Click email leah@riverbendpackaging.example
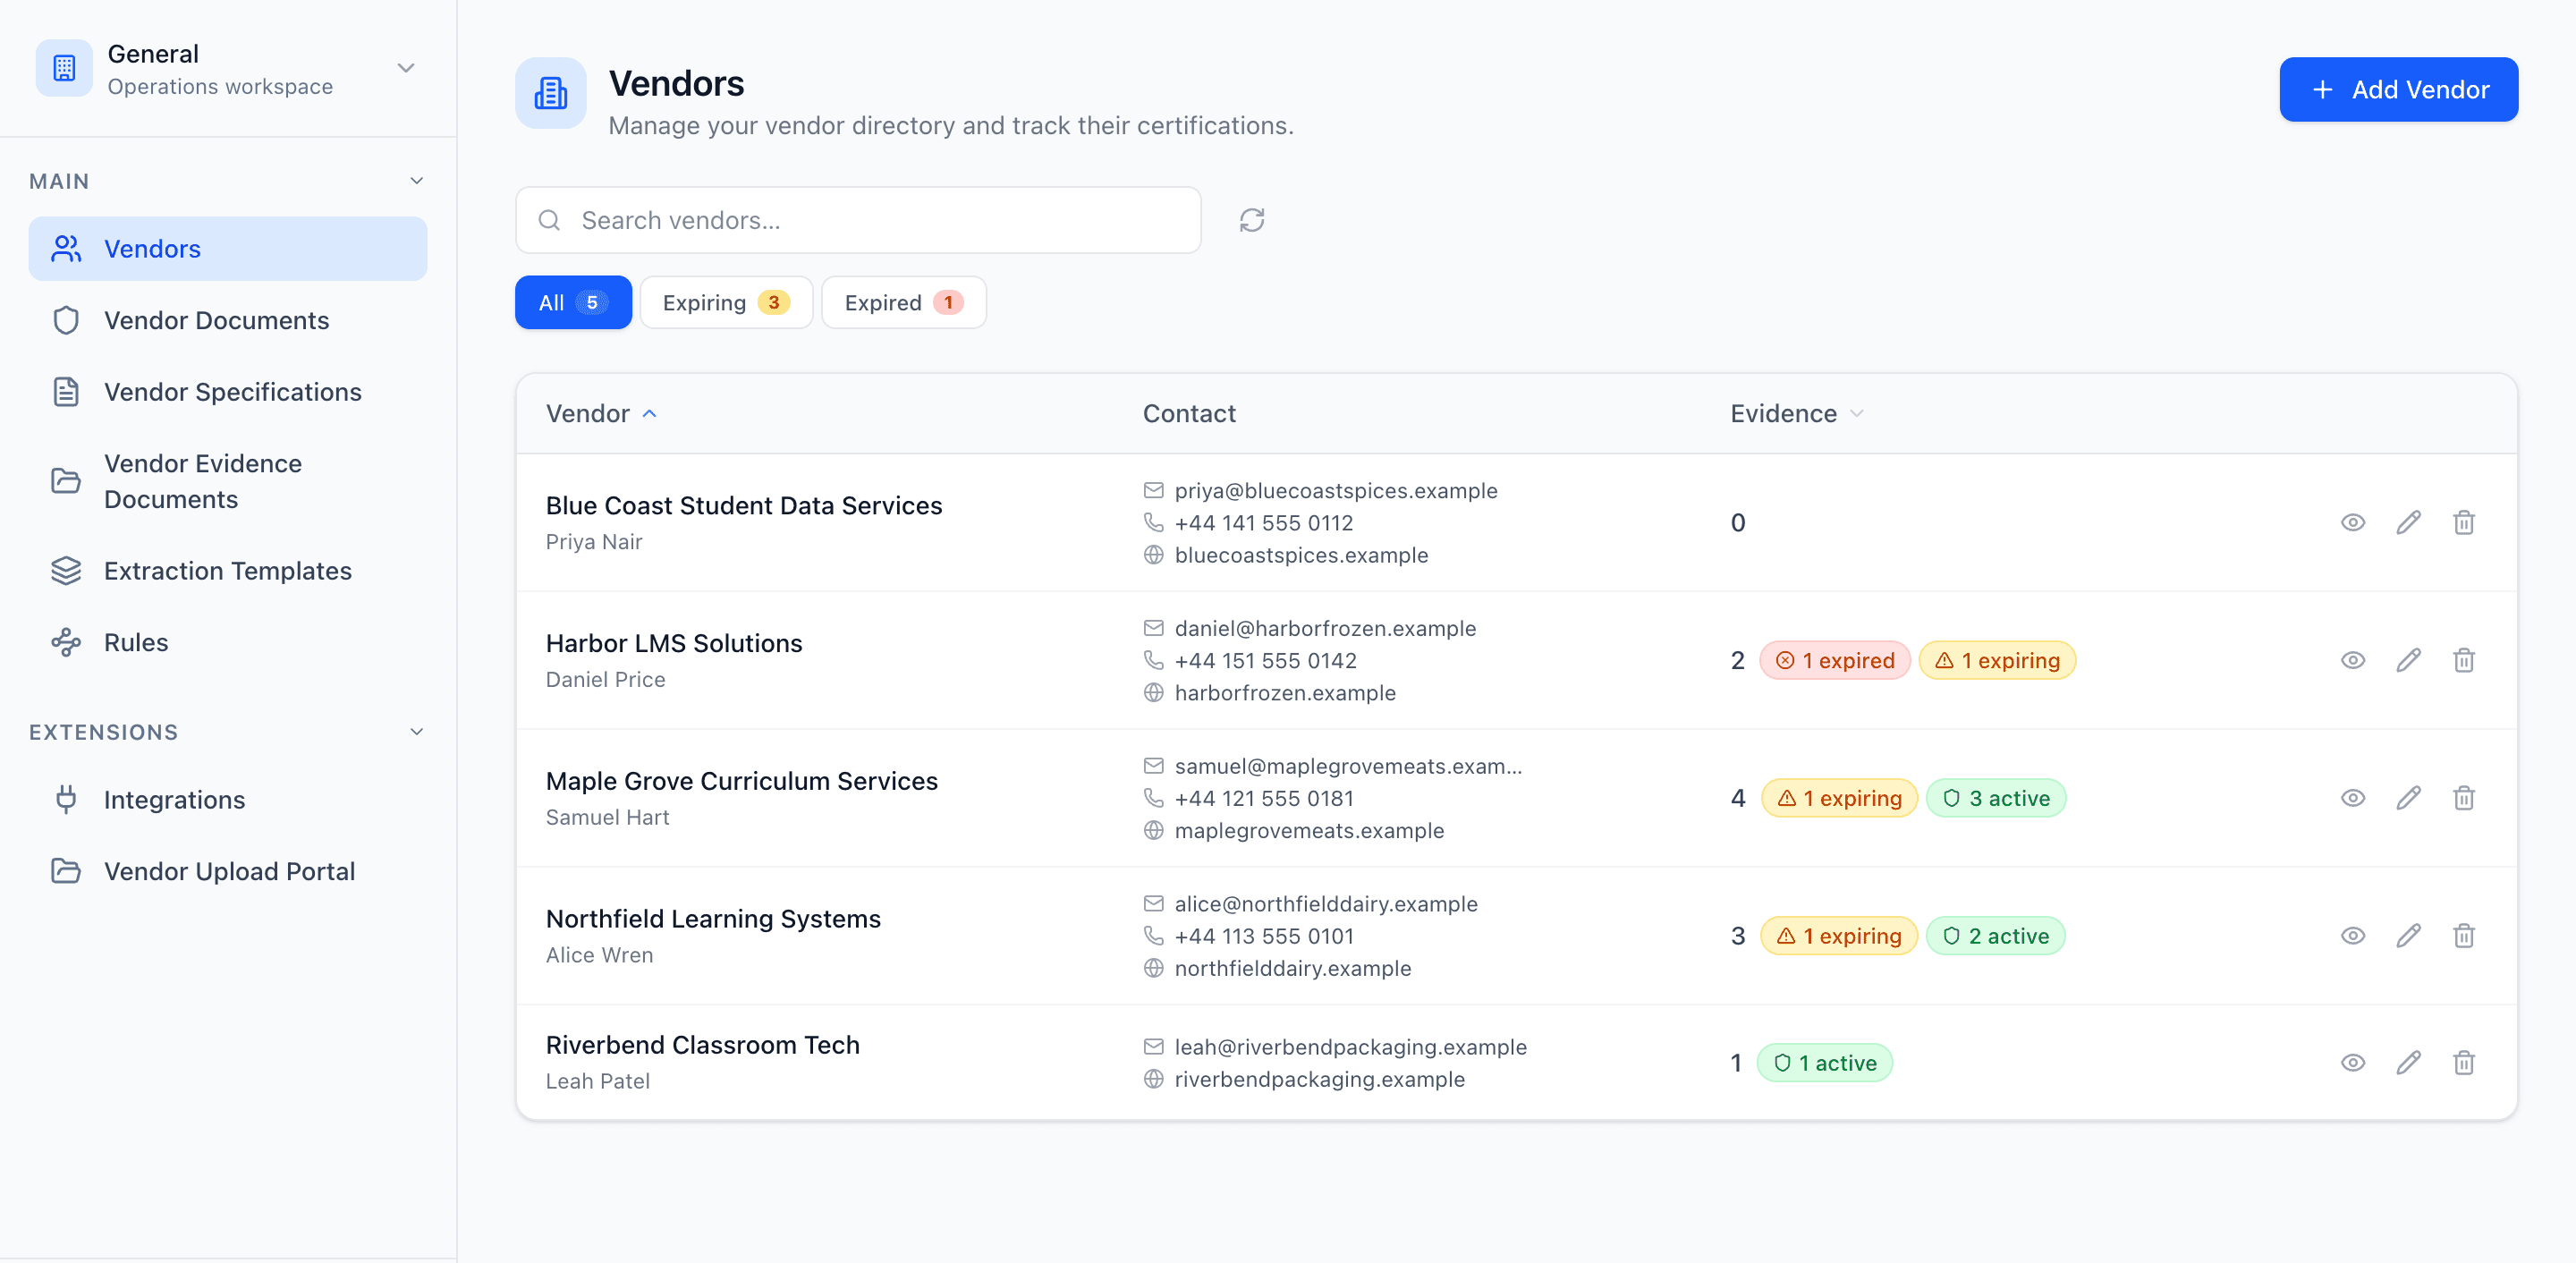 pos(1350,1047)
